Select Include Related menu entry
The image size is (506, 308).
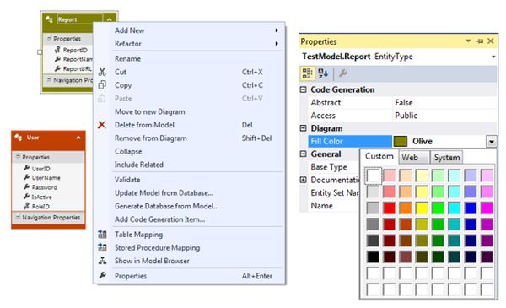point(198,165)
